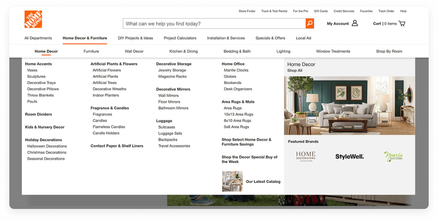This screenshot has height=221, width=438.
Task: Open the Poufs category link
Action: pos(32,102)
